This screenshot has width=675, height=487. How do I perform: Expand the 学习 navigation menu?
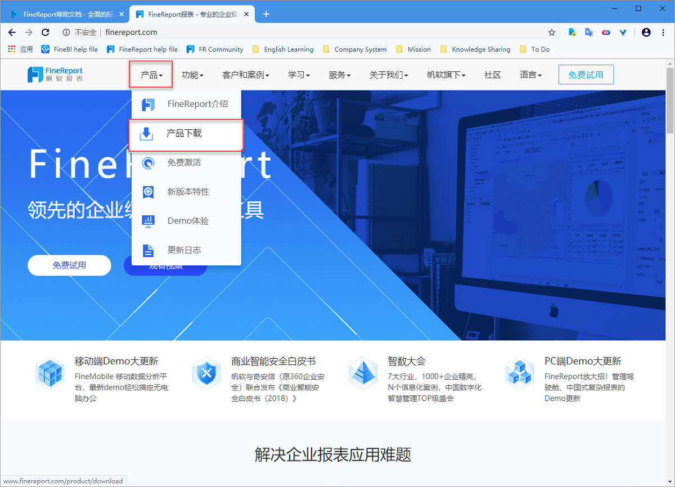[x=299, y=75]
